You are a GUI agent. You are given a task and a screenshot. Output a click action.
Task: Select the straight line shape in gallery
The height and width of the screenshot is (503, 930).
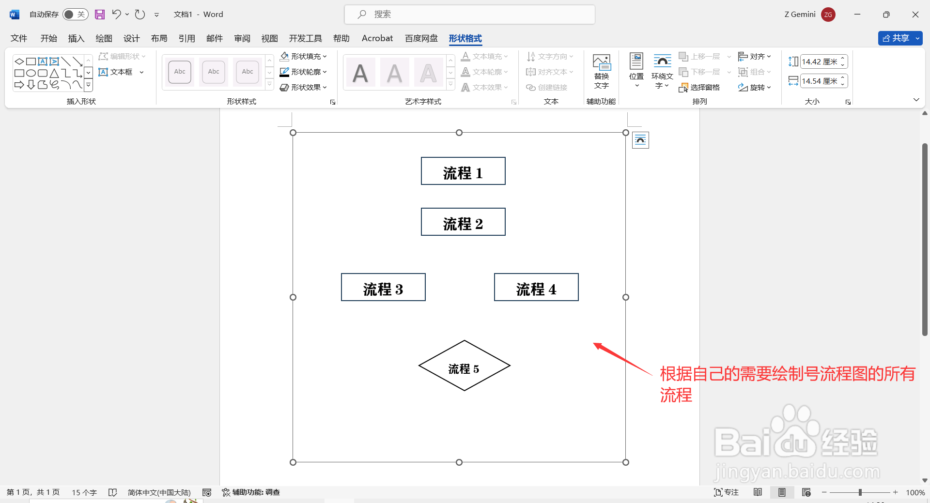pyautogui.click(x=66, y=61)
